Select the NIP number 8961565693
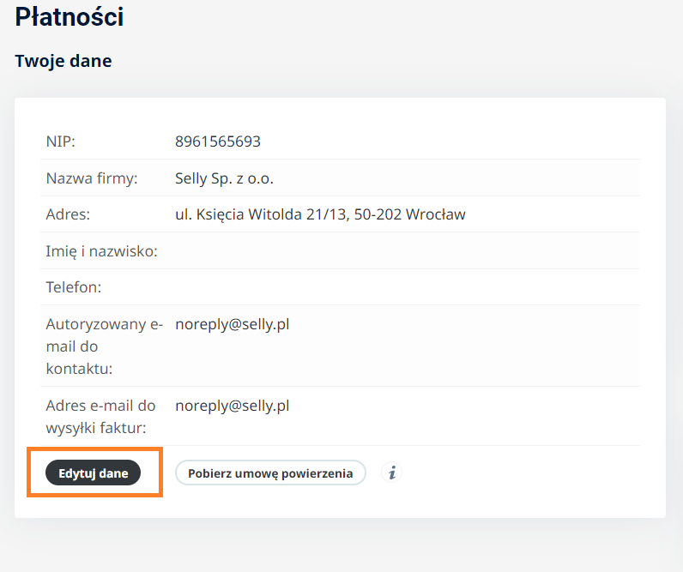 (x=218, y=141)
